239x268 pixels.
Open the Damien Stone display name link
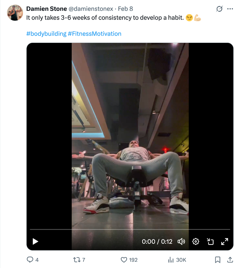[47, 9]
